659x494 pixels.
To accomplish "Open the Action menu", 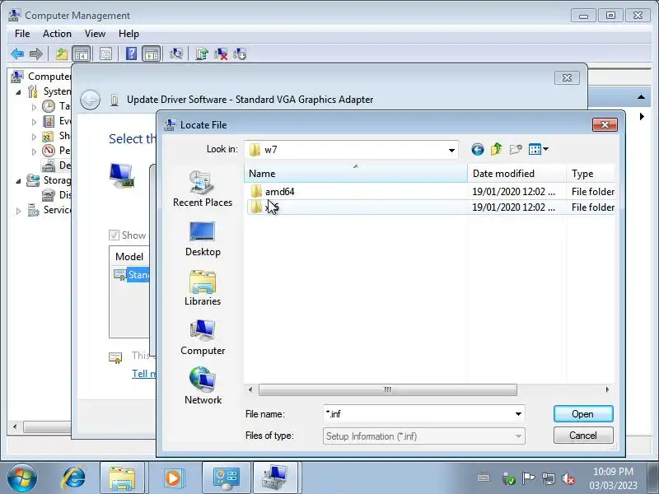I will coord(57,34).
